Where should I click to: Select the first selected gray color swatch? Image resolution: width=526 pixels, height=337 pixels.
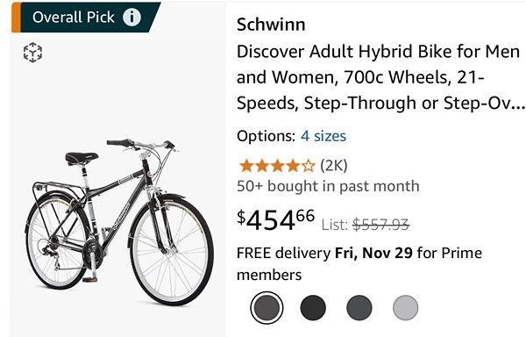[267, 307]
